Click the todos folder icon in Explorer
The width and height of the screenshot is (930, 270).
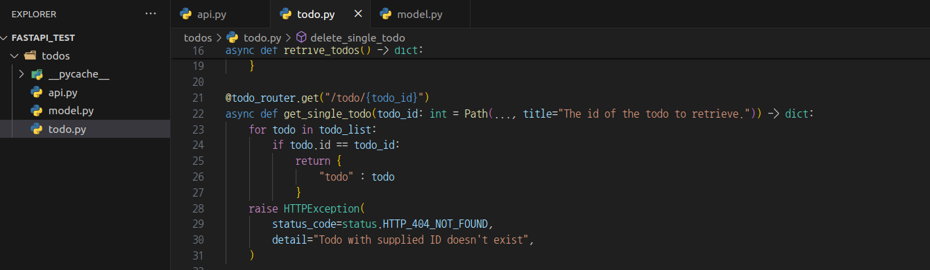coord(30,56)
